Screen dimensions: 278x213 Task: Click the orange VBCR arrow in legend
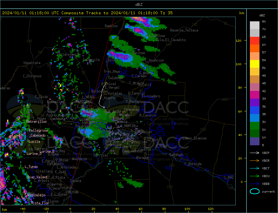[x=255, y=161]
